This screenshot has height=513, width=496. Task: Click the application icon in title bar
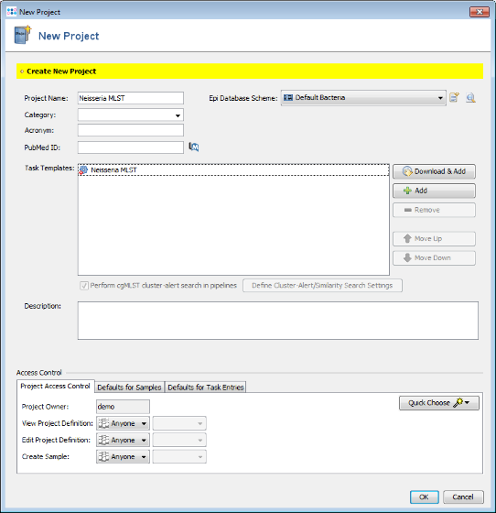click(11, 12)
